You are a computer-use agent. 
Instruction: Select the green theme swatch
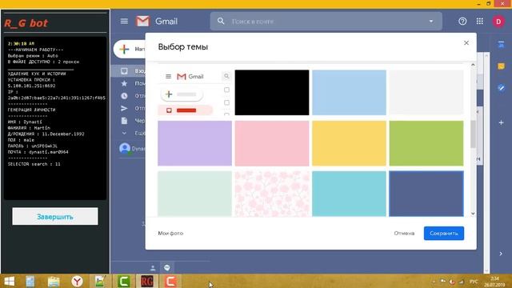point(426,143)
